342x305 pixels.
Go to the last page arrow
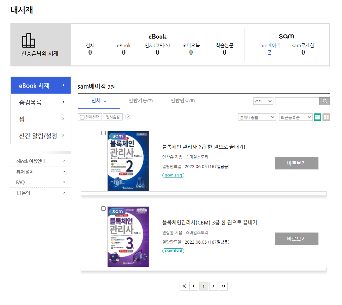pos(223,286)
